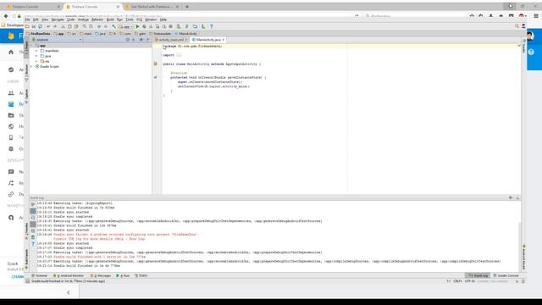The width and height of the screenshot is (542, 305).
Task: Click the Firebase help question circle
Action: coord(531,52)
